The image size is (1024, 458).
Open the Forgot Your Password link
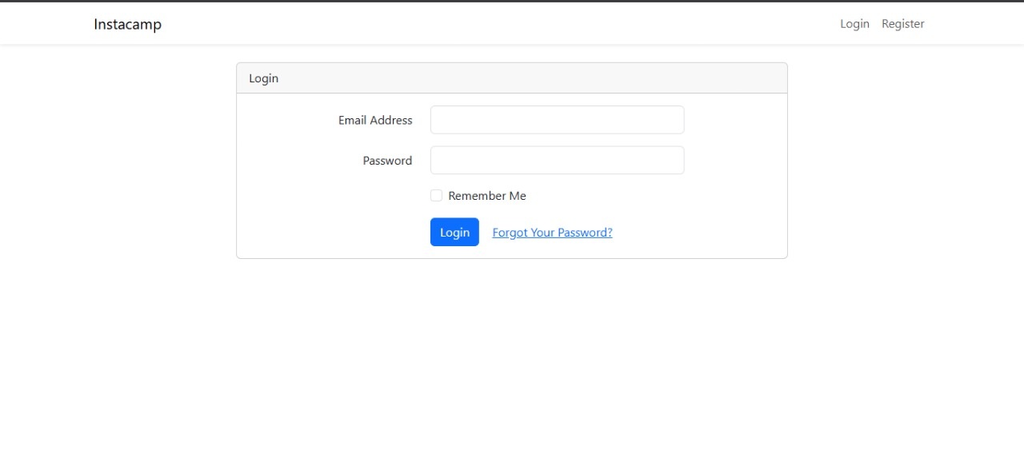[x=552, y=233]
